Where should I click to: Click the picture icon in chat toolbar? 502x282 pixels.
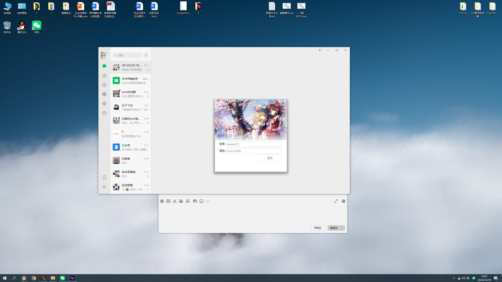pos(195,201)
